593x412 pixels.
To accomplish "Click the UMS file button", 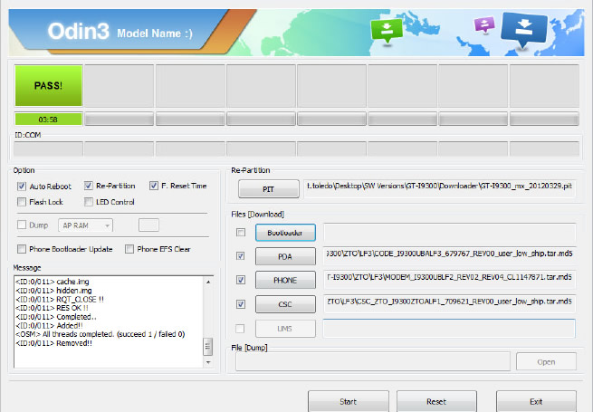I will click(x=285, y=329).
